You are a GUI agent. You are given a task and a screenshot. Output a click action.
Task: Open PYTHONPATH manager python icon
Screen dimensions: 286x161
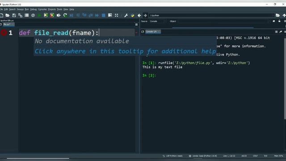pyautogui.click(x=133, y=15)
